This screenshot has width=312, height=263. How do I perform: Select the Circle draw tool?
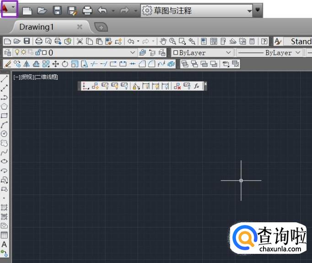pyautogui.click(x=5, y=134)
